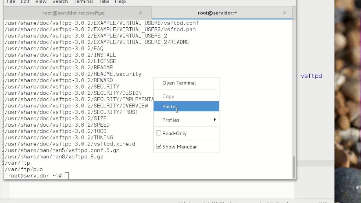
Task: Click the TODO doc path line
Action: coord(56,131)
